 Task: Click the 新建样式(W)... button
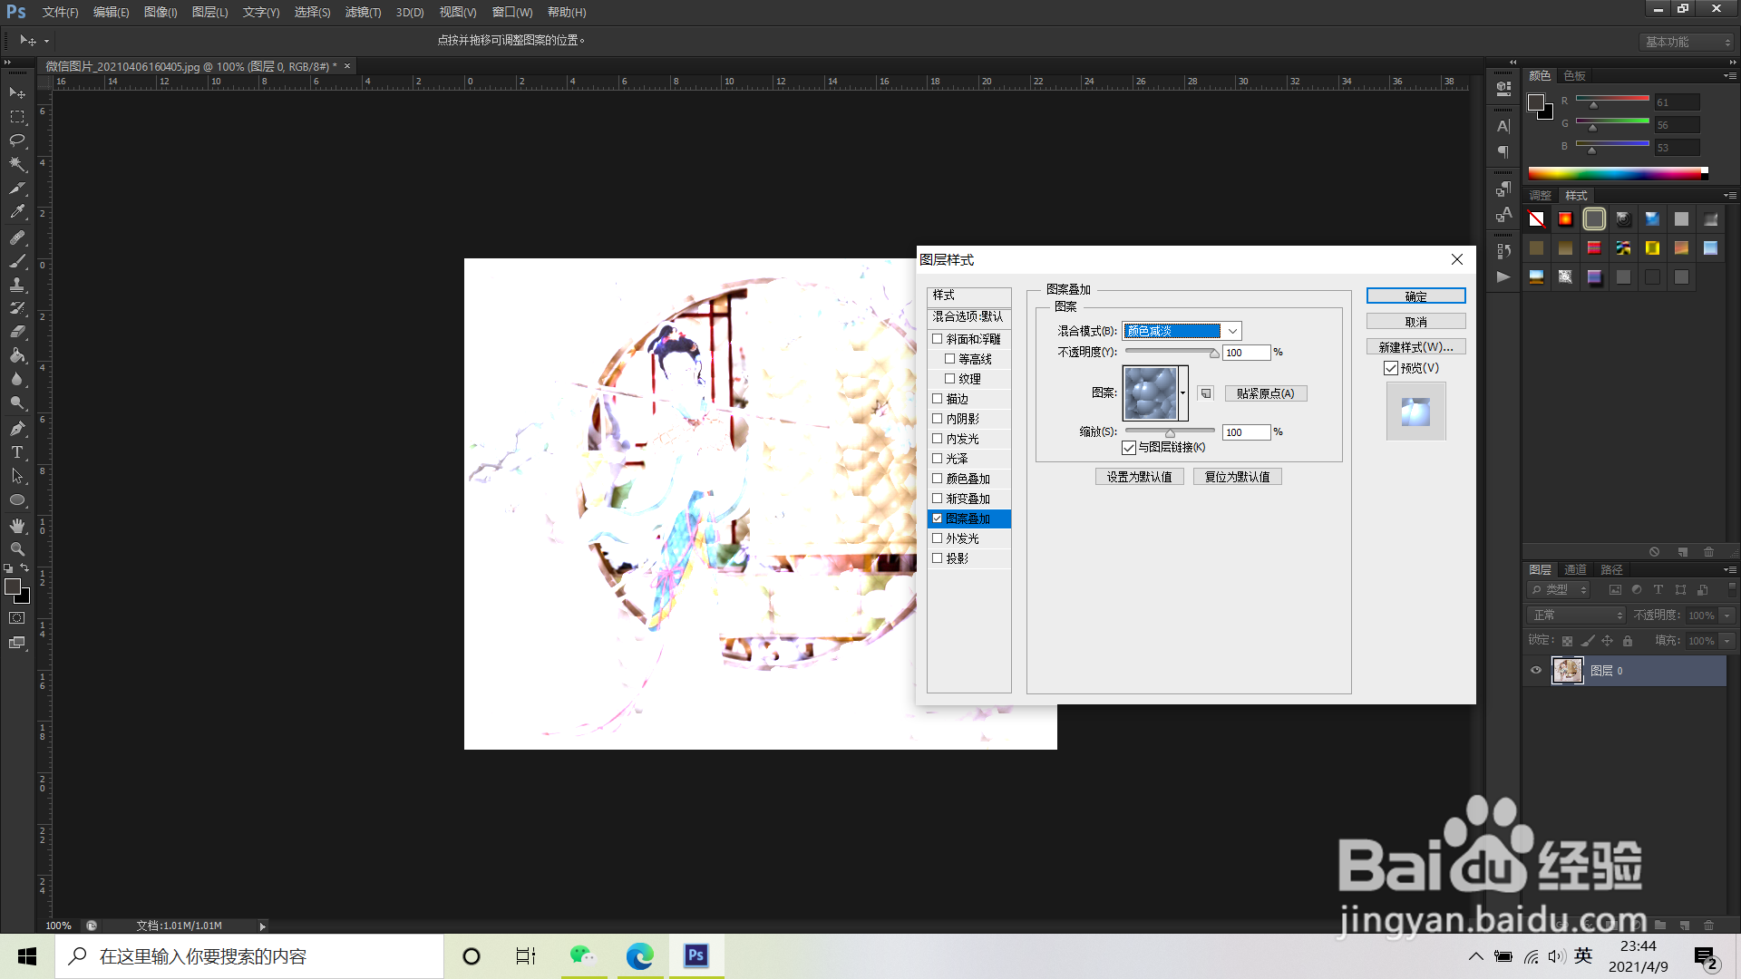tap(1415, 347)
